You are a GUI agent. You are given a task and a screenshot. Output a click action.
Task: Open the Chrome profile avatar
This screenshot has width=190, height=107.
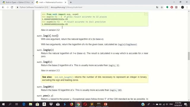[182, 7]
